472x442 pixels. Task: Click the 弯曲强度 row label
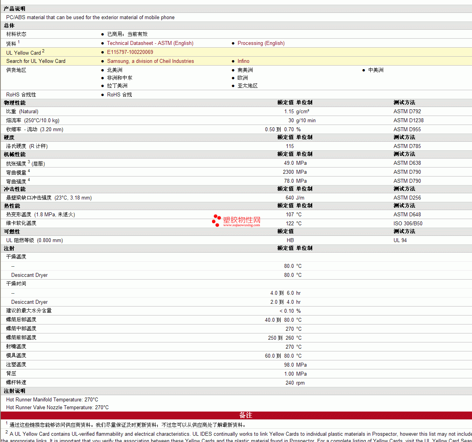18,181
